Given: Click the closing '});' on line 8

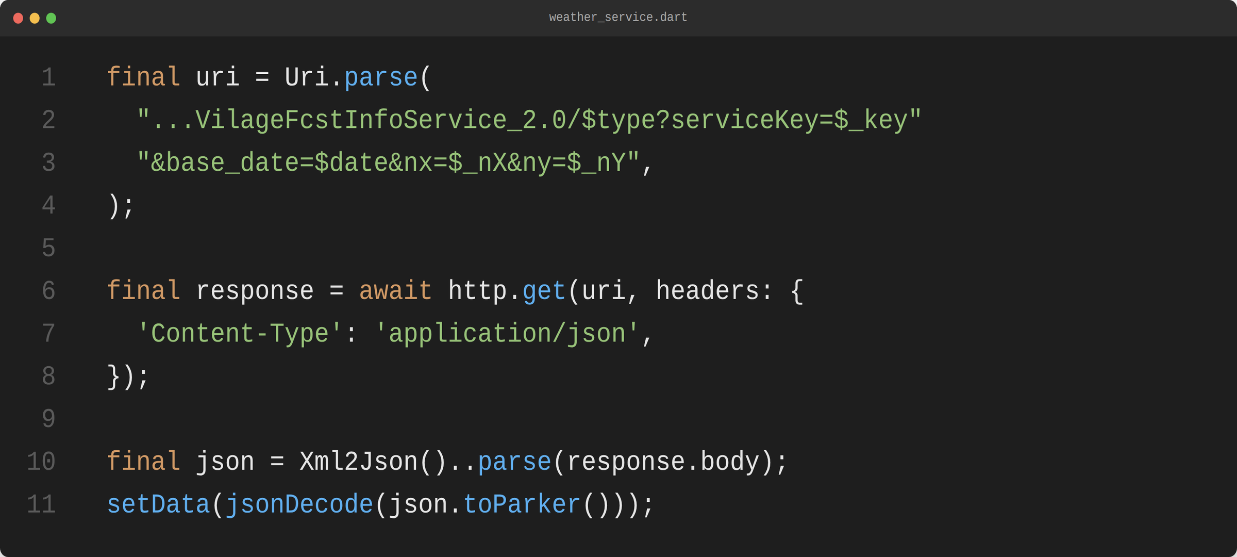Looking at the screenshot, I should coord(128,376).
